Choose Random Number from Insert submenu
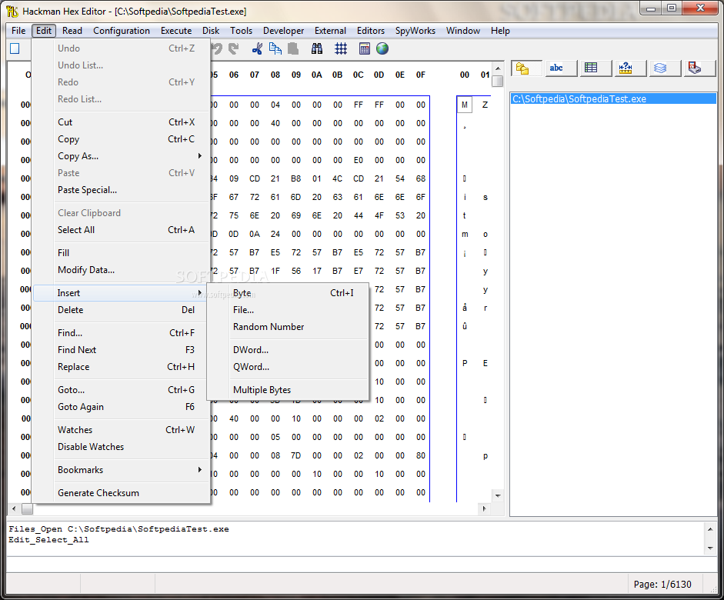 tap(288, 327)
